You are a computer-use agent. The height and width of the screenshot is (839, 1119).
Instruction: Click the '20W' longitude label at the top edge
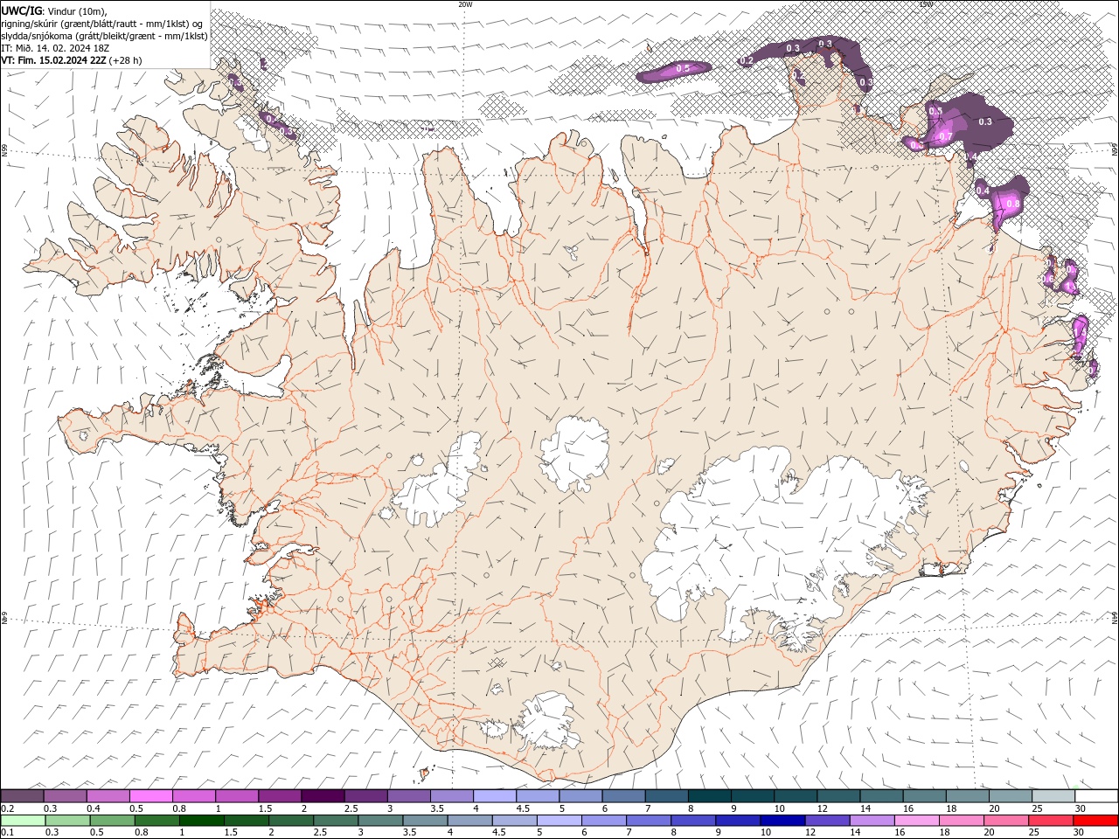pyautogui.click(x=465, y=4)
